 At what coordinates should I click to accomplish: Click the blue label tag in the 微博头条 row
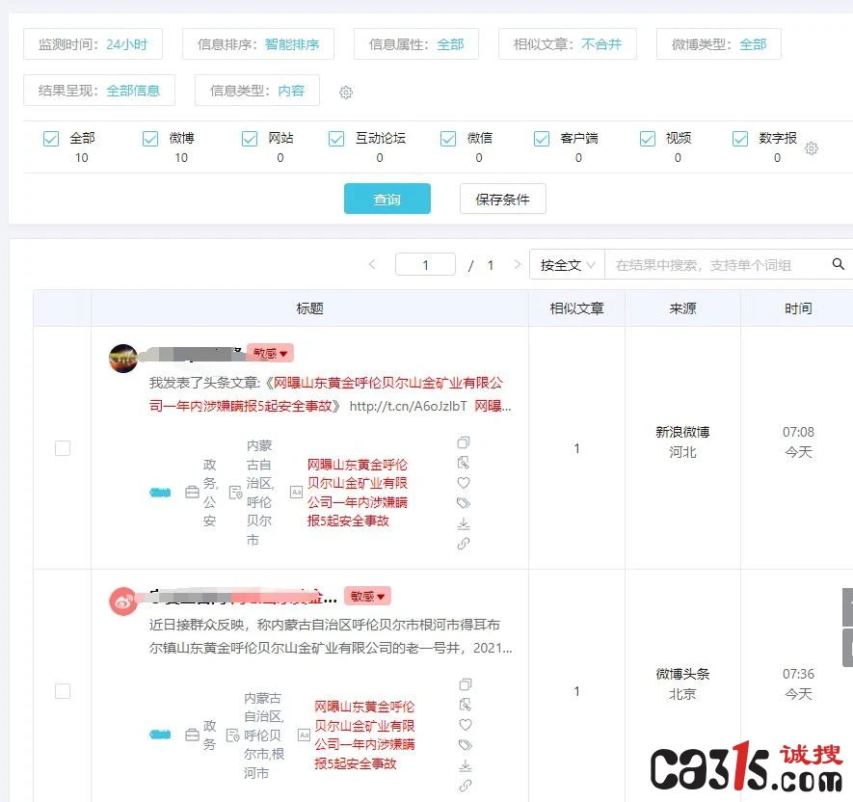click(x=160, y=735)
